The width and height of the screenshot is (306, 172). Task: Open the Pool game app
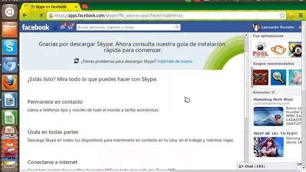point(260,50)
